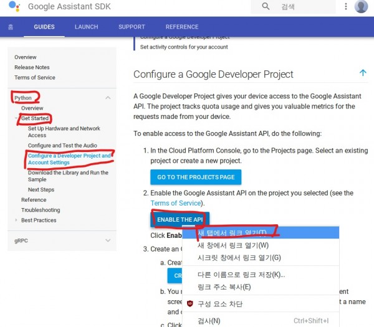Click Set activity controls for your account

(x=184, y=47)
